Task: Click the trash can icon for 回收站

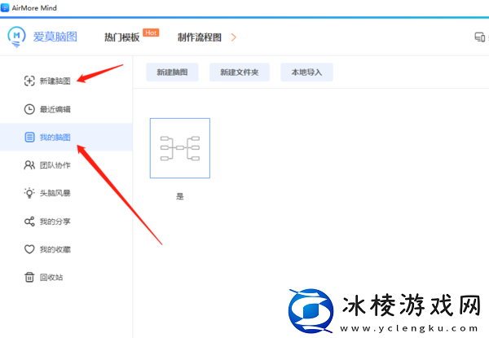Action: [x=29, y=277]
